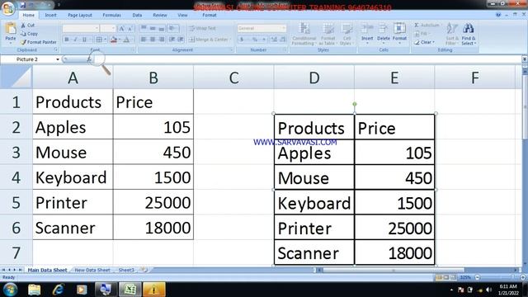The image size is (528, 297).
Task: Click the Copy command
Action: (29, 34)
